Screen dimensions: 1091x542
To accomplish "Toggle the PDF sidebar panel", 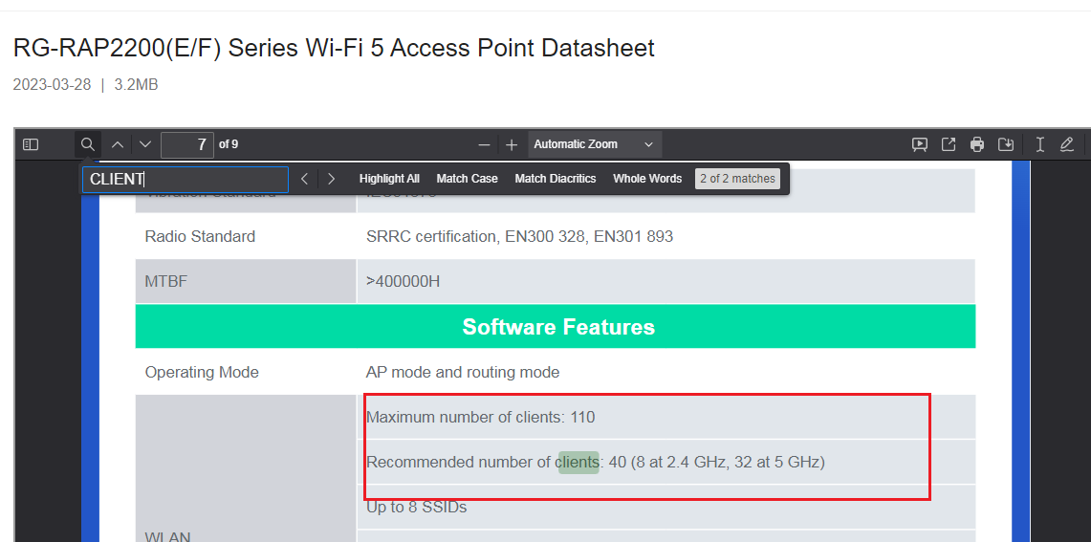I will (x=31, y=144).
